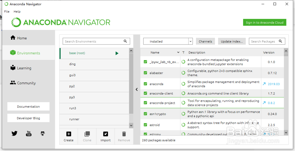Open the Learning tab
295x151 pixels.
(x=29, y=68)
